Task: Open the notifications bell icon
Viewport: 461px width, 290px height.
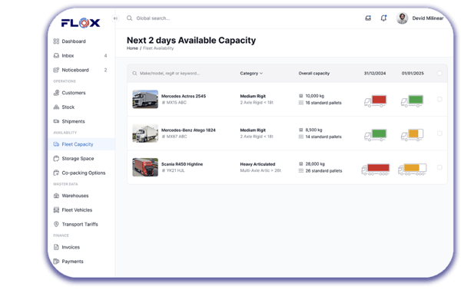Action: [383, 18]
